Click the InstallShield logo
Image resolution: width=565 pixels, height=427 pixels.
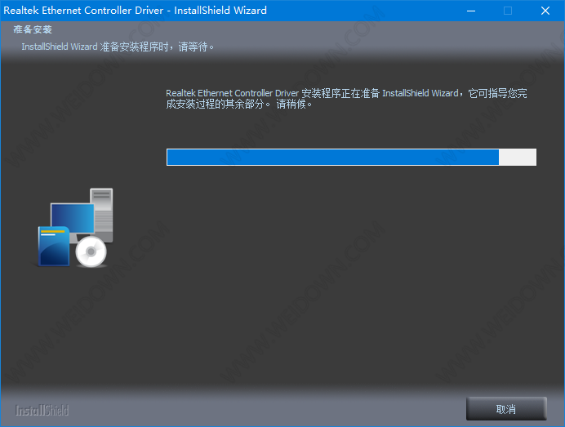[42, 410]
